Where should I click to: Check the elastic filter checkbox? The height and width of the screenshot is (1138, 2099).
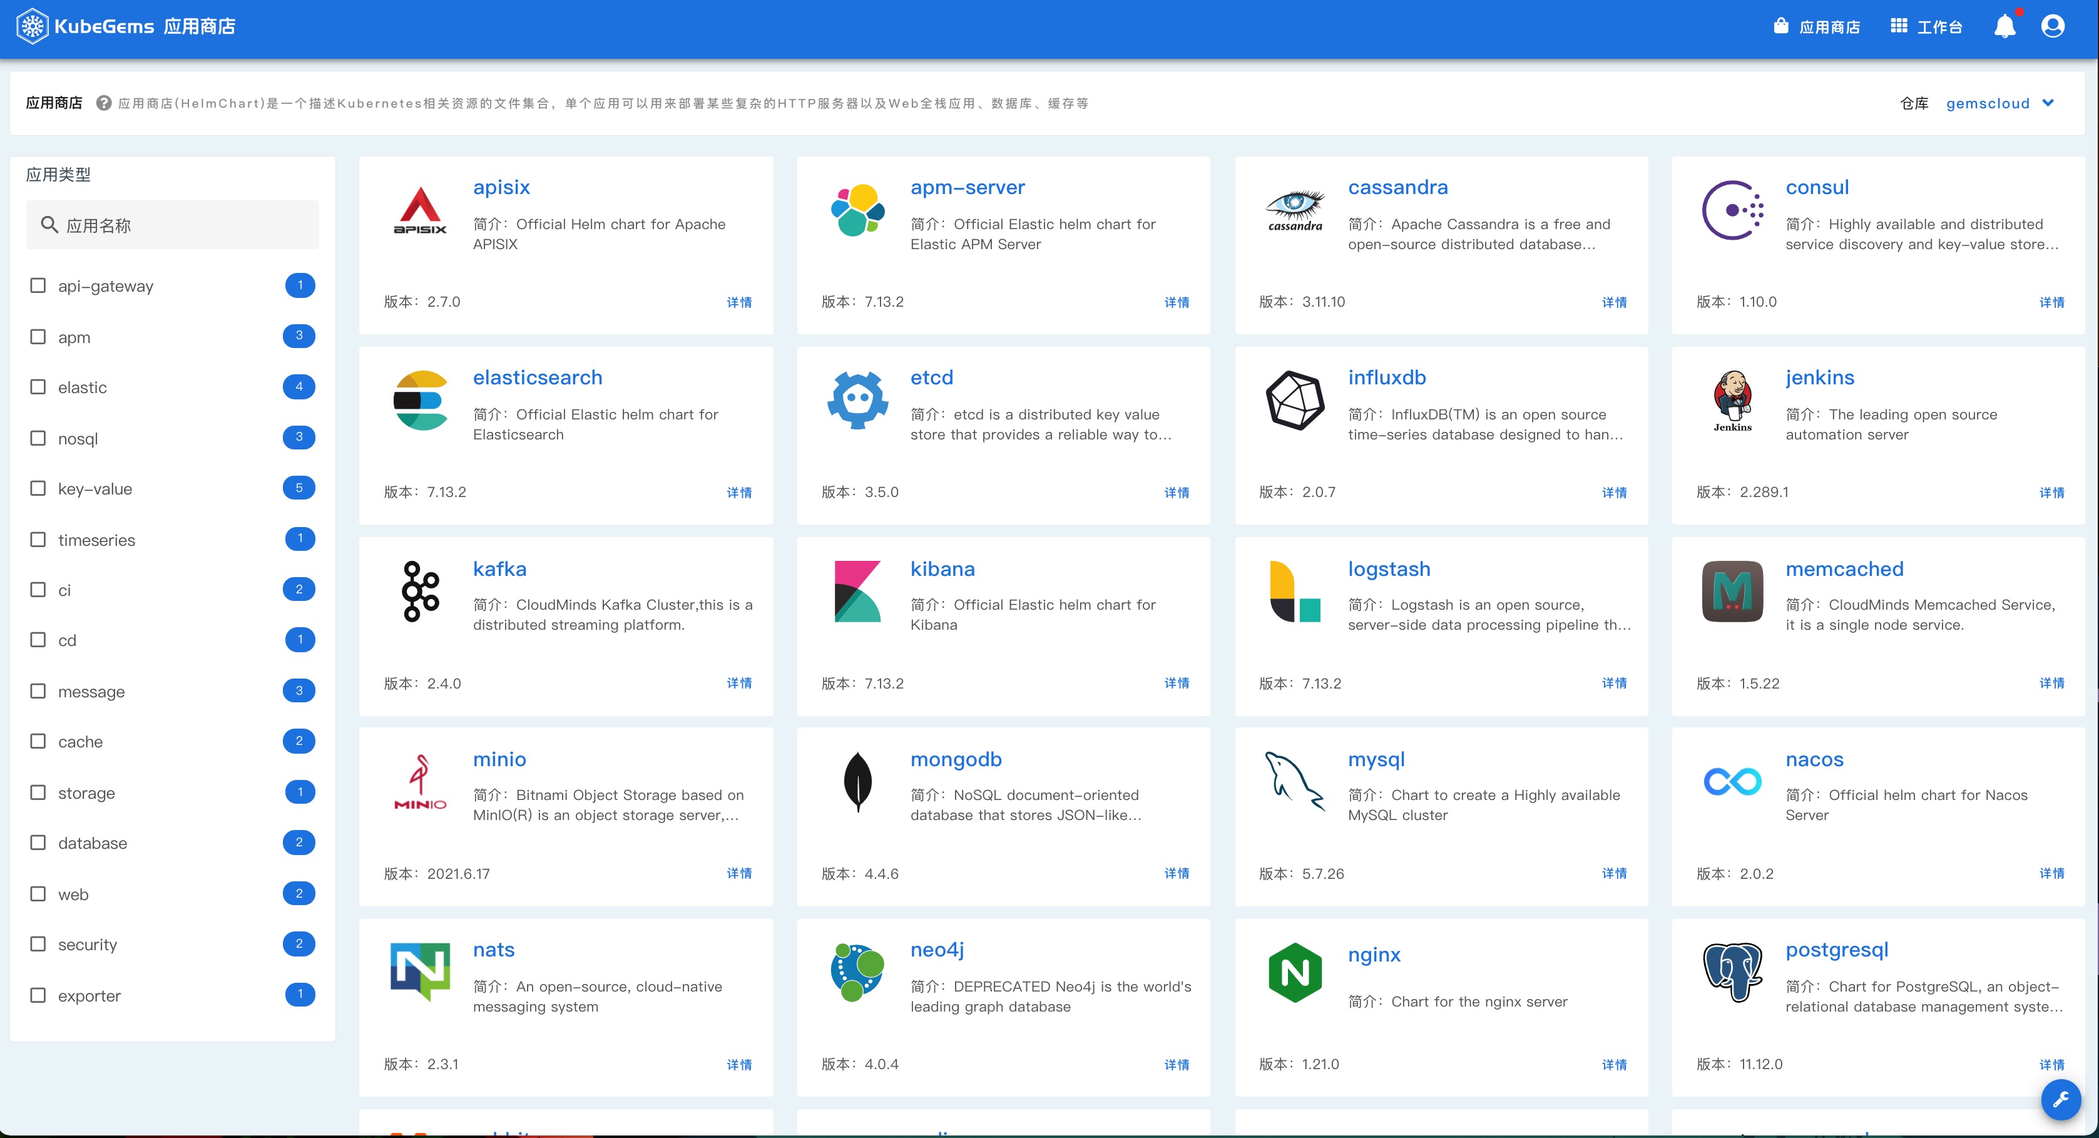38,386
